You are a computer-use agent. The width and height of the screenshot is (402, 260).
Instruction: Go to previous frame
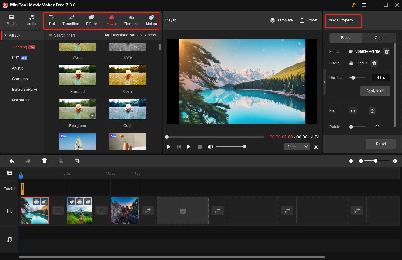(179, 147)
